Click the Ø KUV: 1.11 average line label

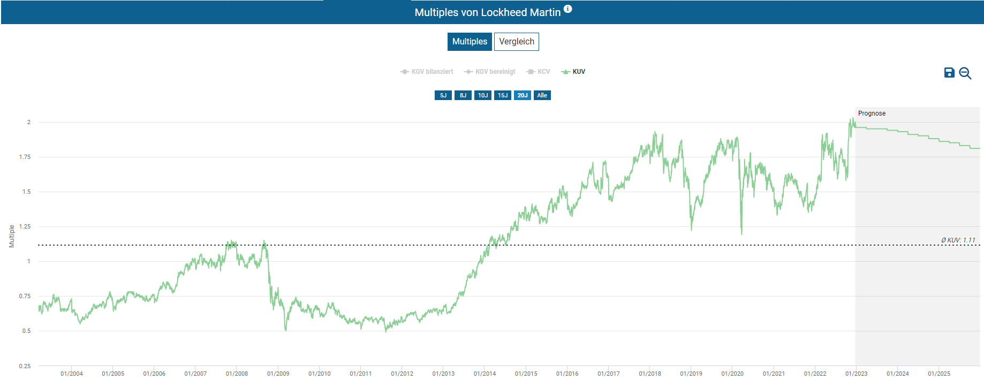[958, 240]
